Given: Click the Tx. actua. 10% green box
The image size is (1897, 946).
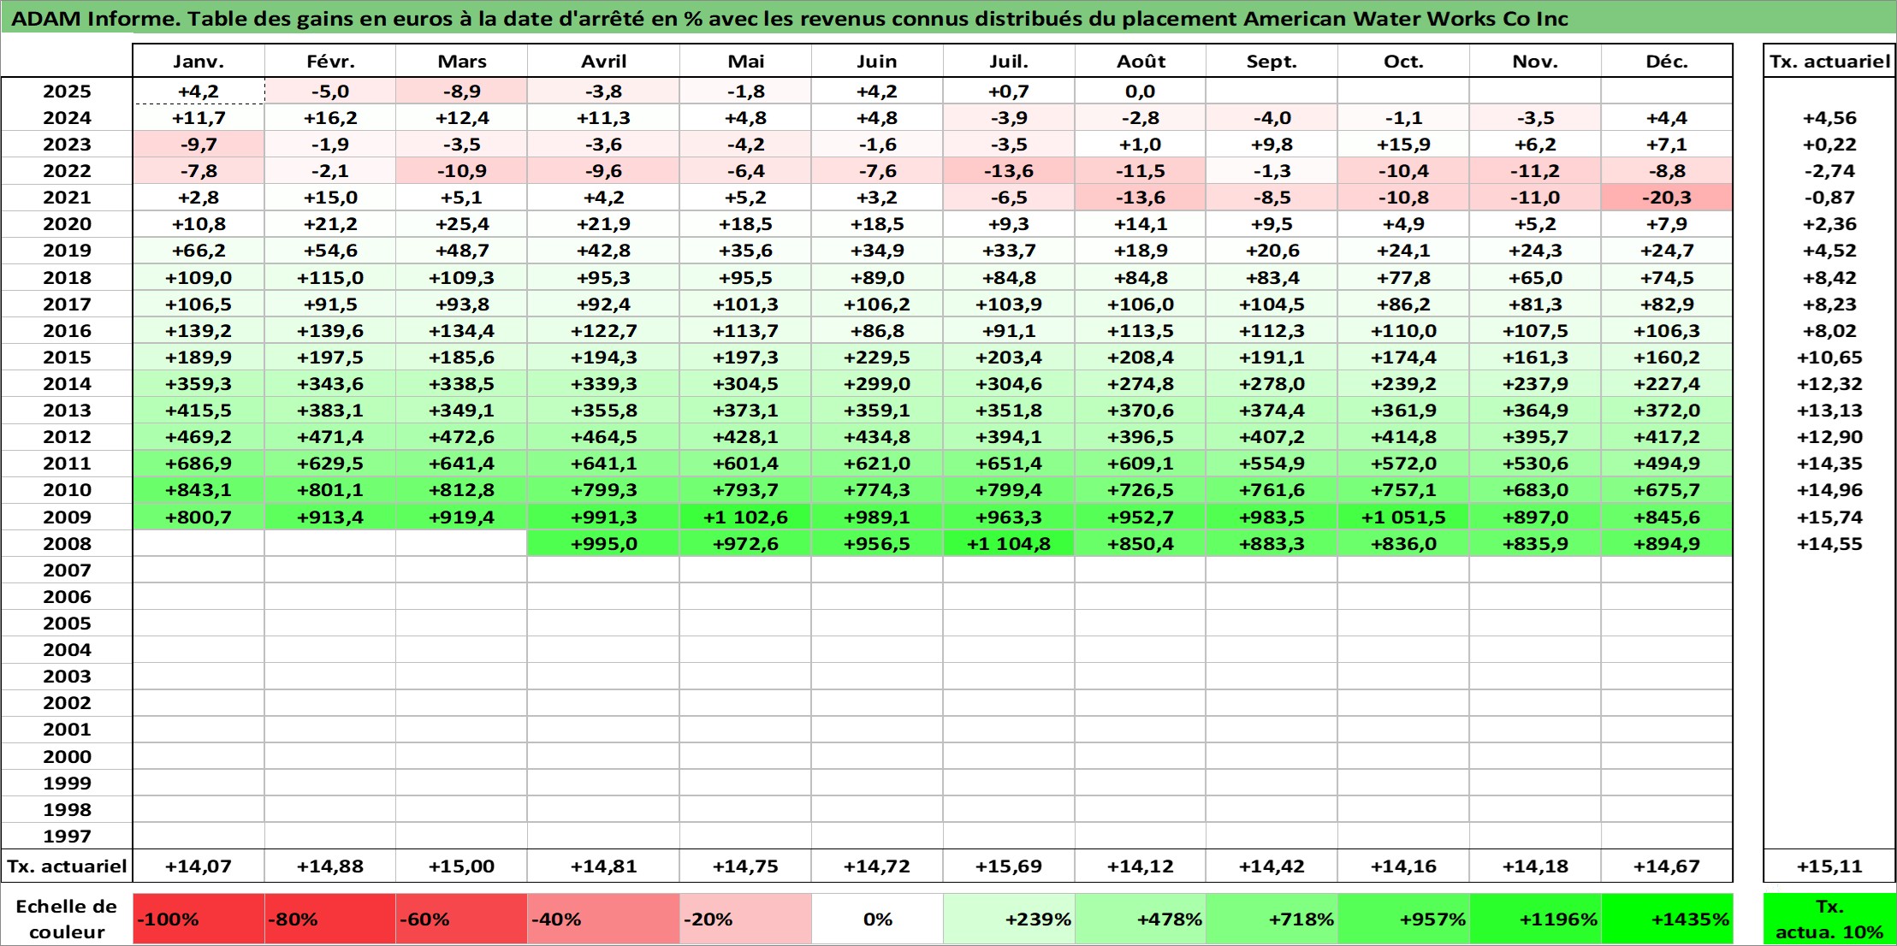Looking at the screenshot, I should (1829, 919).
